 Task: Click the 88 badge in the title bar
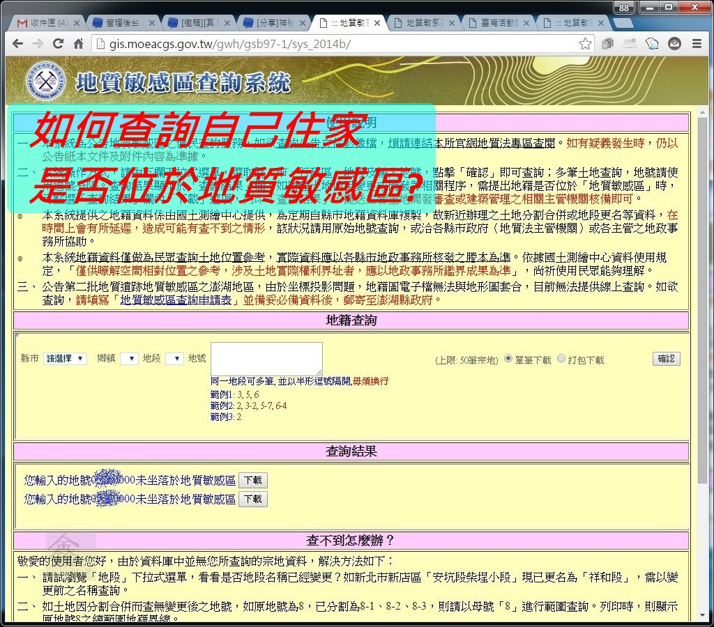(x=624, y=8)
